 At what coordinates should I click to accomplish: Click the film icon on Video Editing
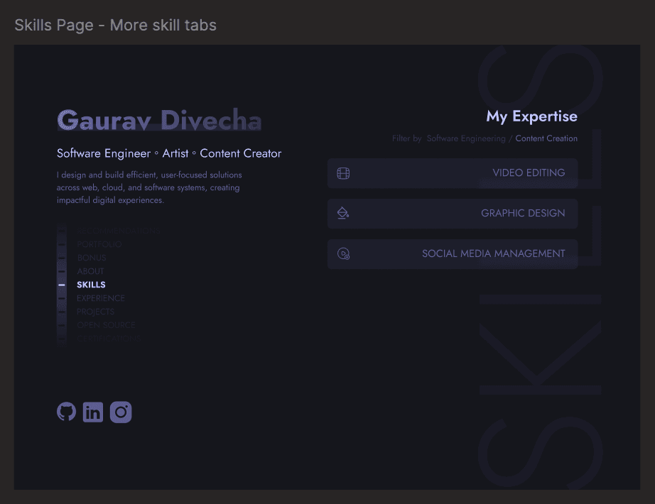click(x=343, y=173)
